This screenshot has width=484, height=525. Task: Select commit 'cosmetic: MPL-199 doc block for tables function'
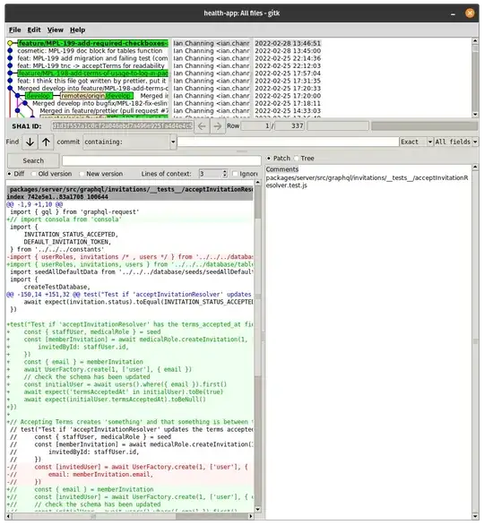coord(90,51)
